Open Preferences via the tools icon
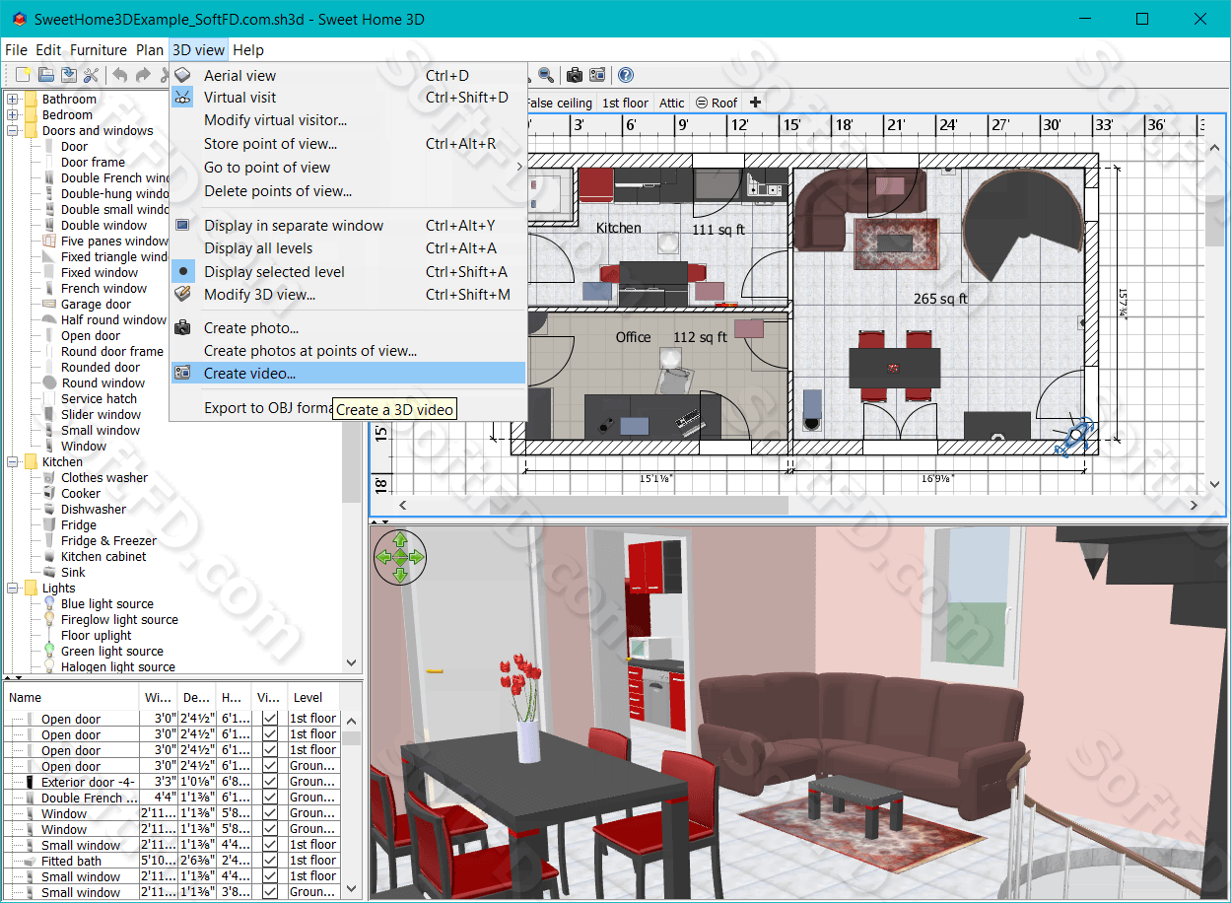1231x903 pixels. [x=91, y=75]
